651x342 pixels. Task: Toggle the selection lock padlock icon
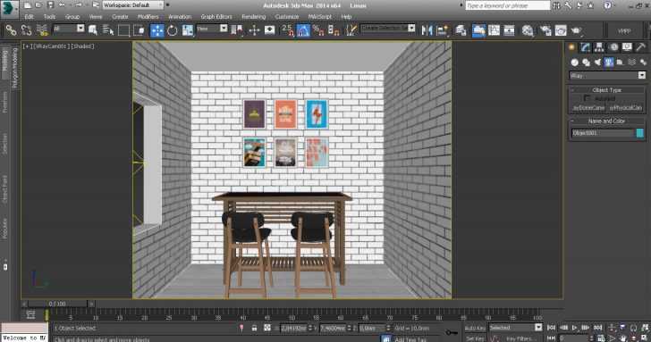[254, 328]
